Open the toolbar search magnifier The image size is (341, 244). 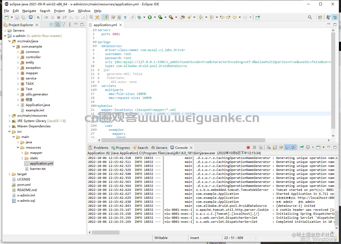310,17
